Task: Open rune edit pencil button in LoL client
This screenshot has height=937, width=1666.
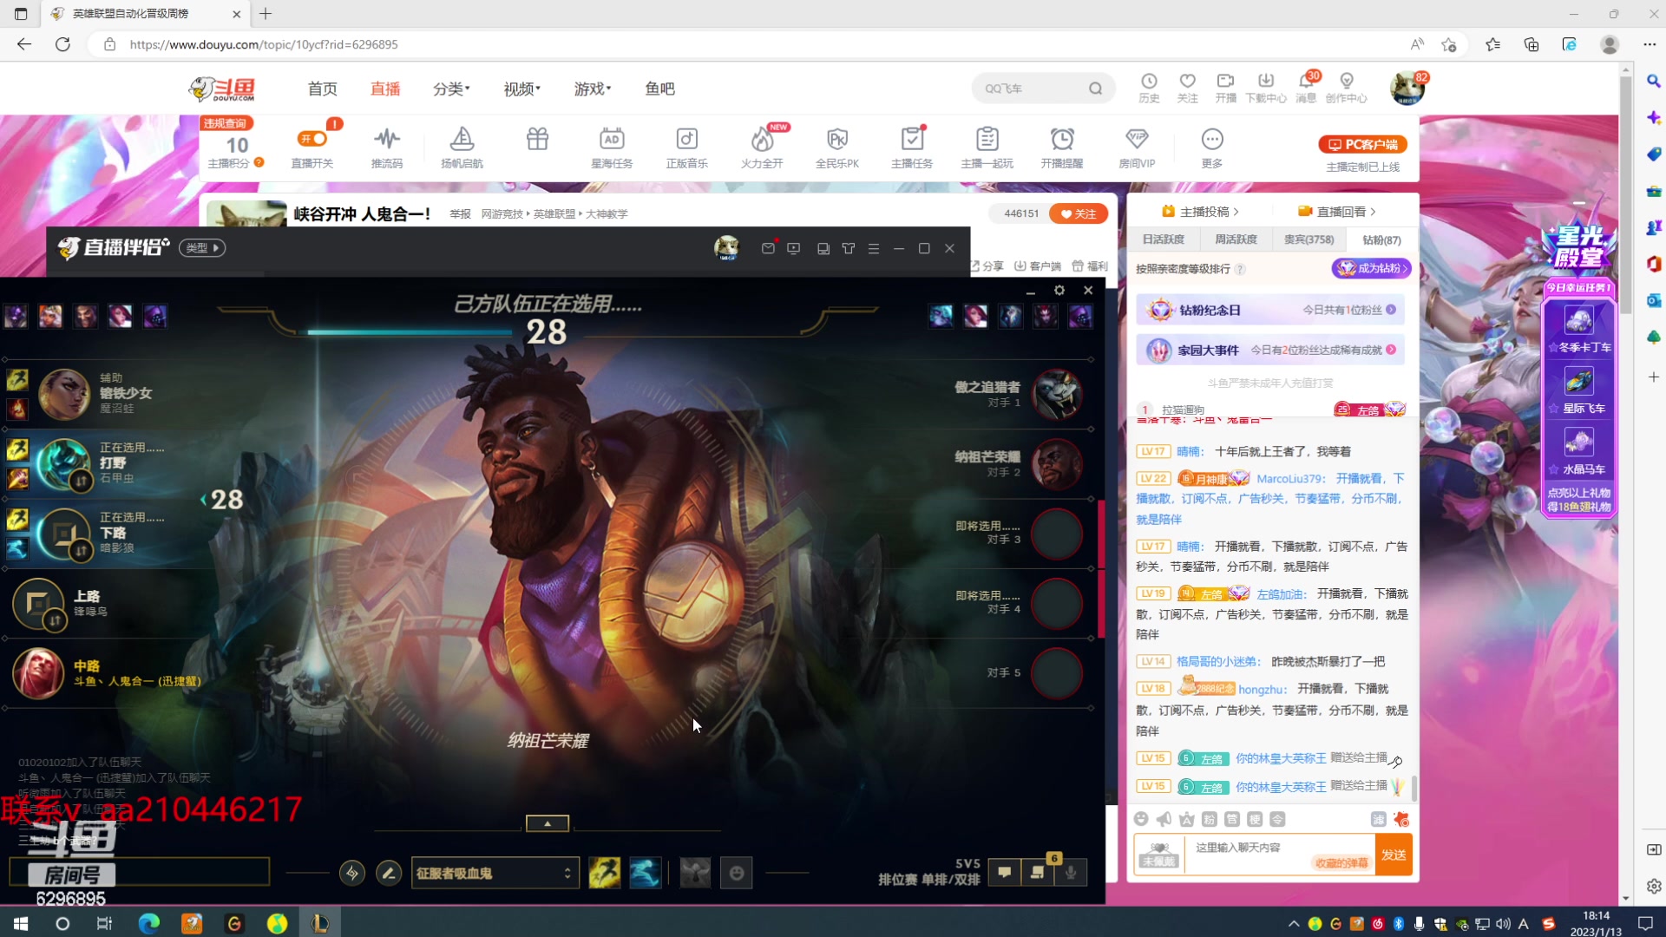Action: 389,873
